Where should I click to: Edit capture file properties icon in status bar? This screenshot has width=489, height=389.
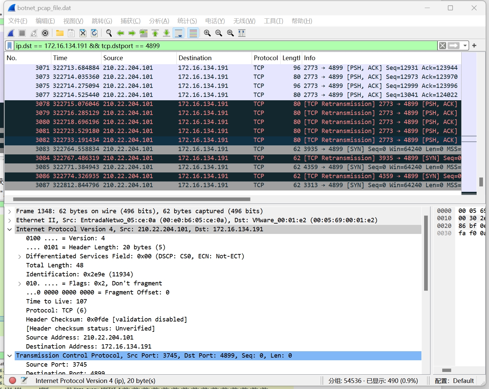click(x=24, y=380)
